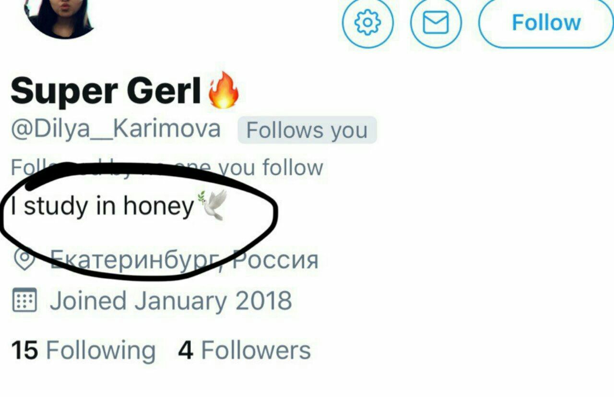The height and width of the screenshot is (397, 614).
Task: Open the Followers list
Action: pyautogui.click(x=245, y=350)
